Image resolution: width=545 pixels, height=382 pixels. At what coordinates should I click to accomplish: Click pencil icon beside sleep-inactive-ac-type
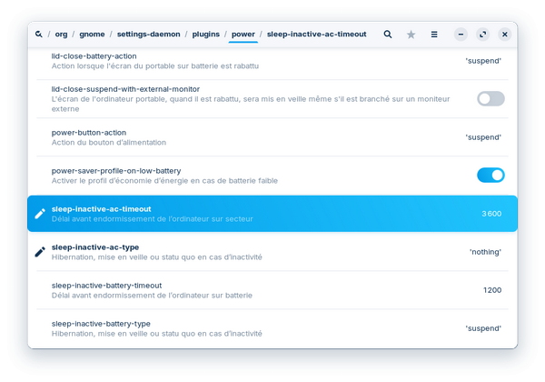click(40, 251)
